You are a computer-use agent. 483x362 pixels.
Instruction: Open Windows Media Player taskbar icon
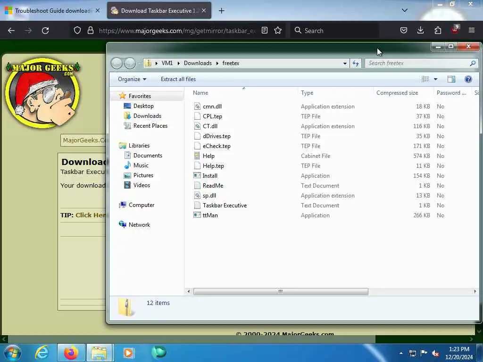128,353
